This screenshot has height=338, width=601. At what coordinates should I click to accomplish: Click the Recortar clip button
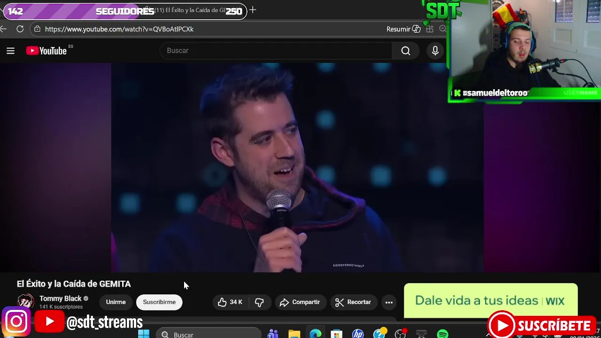coord(353,302)
